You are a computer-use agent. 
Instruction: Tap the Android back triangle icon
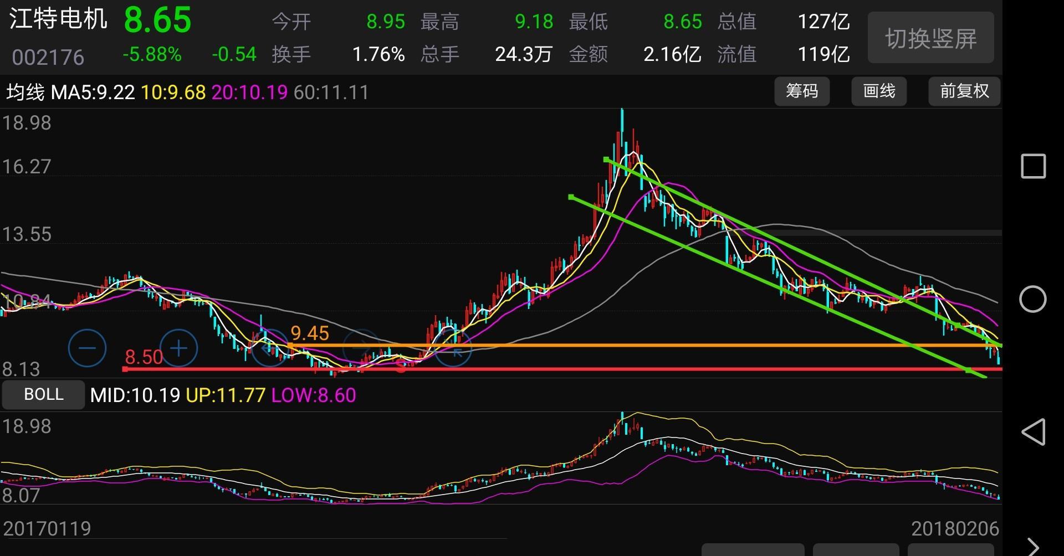(x=1033, y=432)
